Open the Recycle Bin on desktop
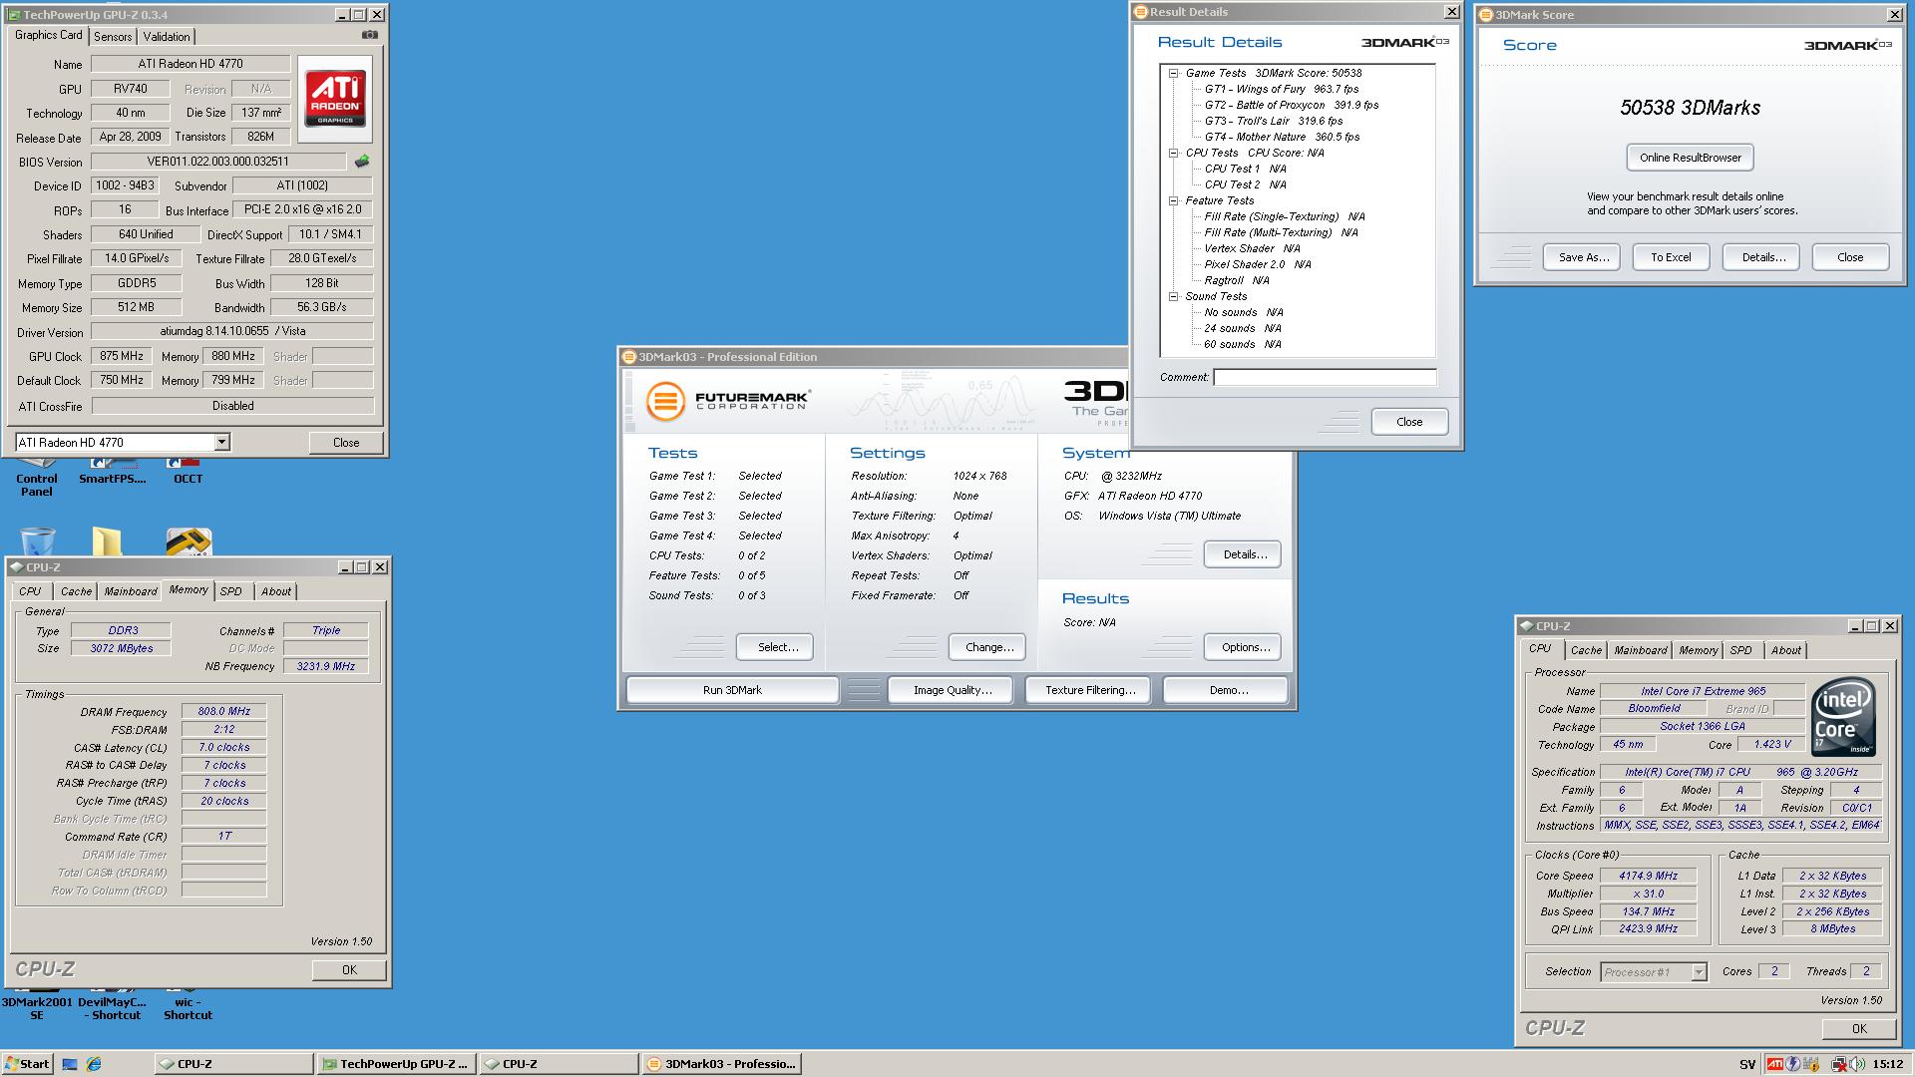This screenshot has width=1915, height=1077. tap(37, 541)
